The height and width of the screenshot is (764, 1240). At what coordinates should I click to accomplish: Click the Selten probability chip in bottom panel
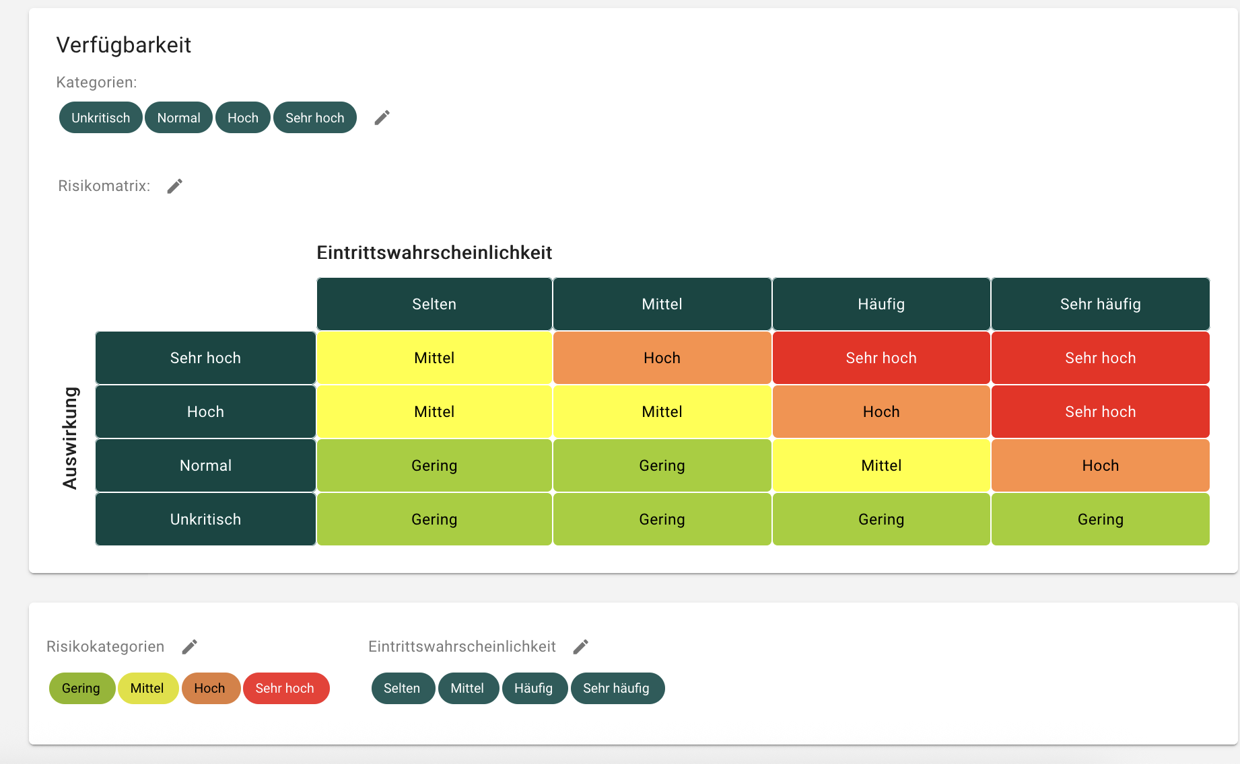[x=402, y=688]
